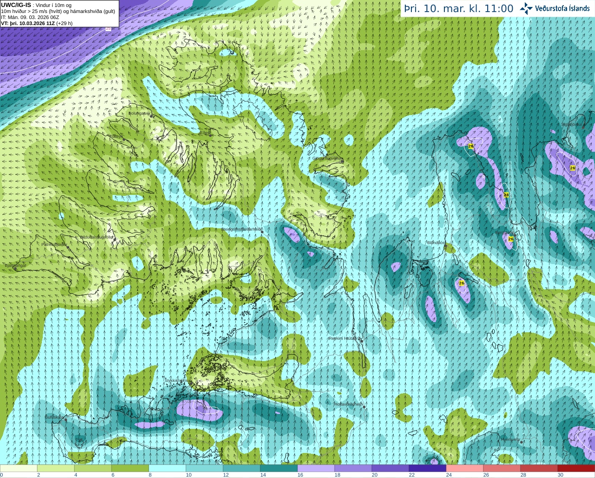Click the Flateyri station label

pyautogui.click(x=115, y=136)
